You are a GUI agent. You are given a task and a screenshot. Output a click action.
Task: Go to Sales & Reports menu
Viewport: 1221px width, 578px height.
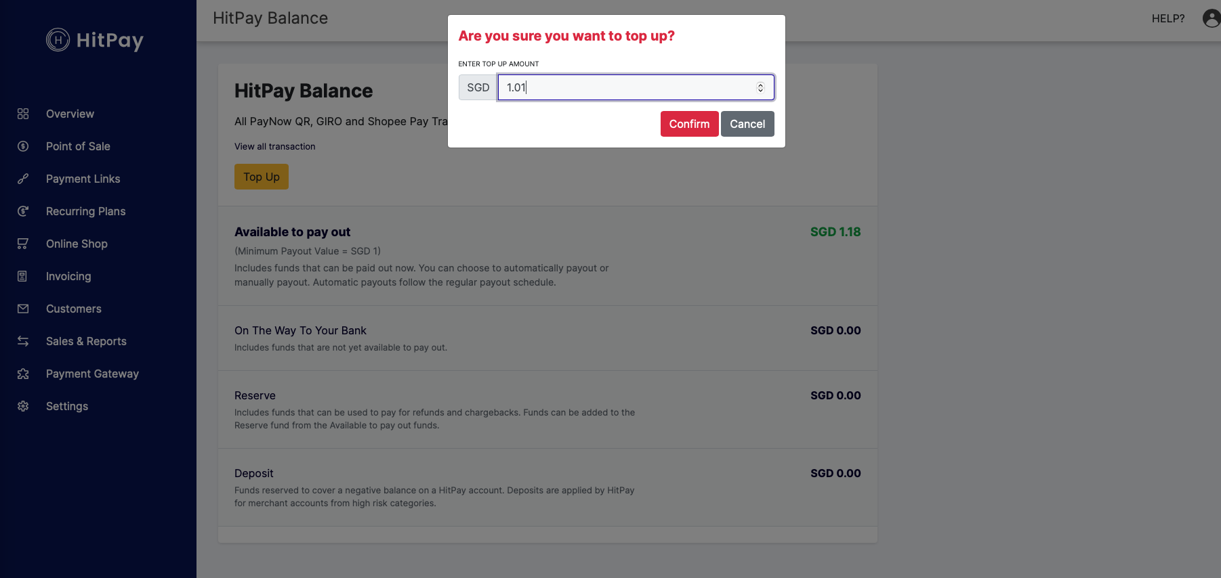(x=86, y=341)
